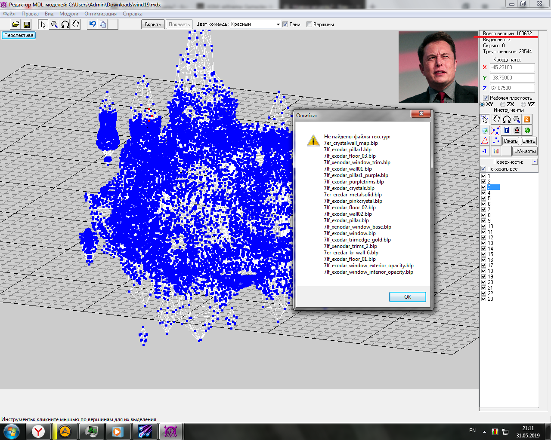The width and height of the screenshot is (551, 440).
Task: Click the open file folder icon
Action: click(15, 24)
